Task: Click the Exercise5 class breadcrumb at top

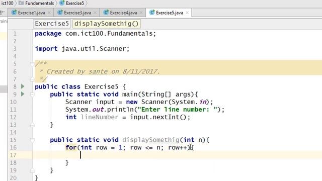Action: 75,3
